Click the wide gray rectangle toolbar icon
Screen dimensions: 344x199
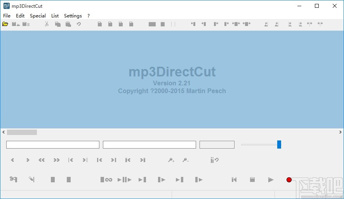pos(152,24)
